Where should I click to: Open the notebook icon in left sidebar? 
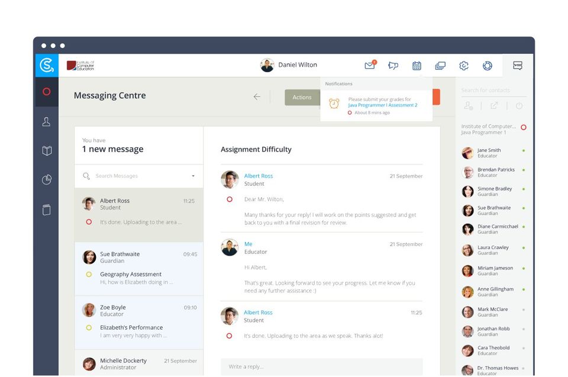47,210
